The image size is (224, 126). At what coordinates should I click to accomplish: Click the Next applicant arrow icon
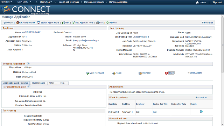(63, 22)
